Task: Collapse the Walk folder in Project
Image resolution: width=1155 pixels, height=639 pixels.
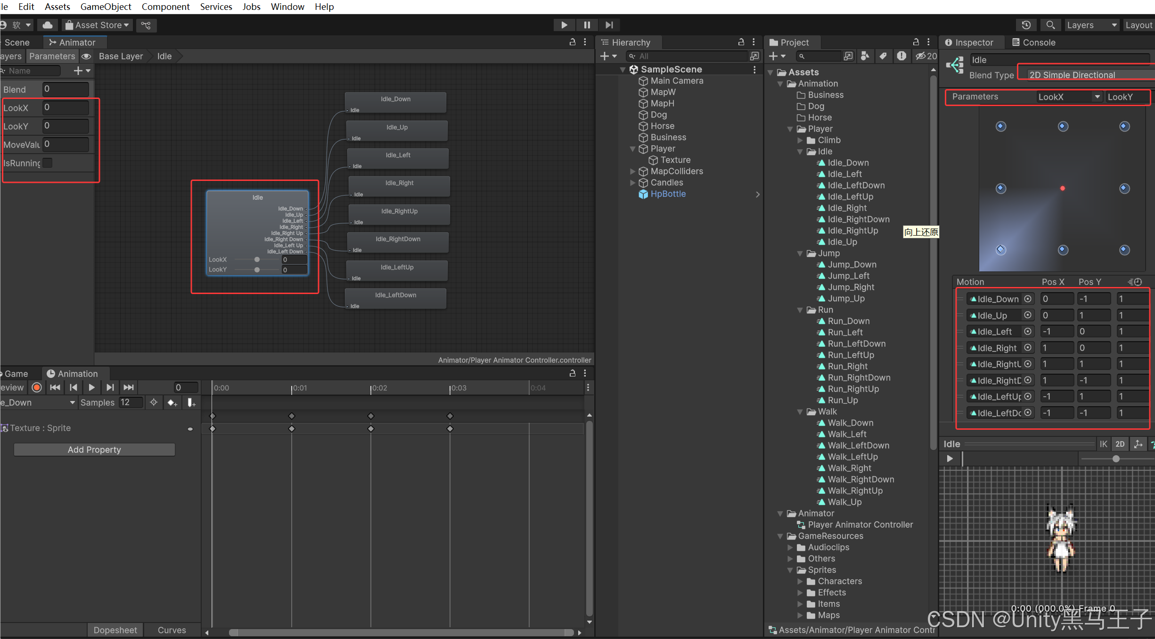Action: point(800,411)
